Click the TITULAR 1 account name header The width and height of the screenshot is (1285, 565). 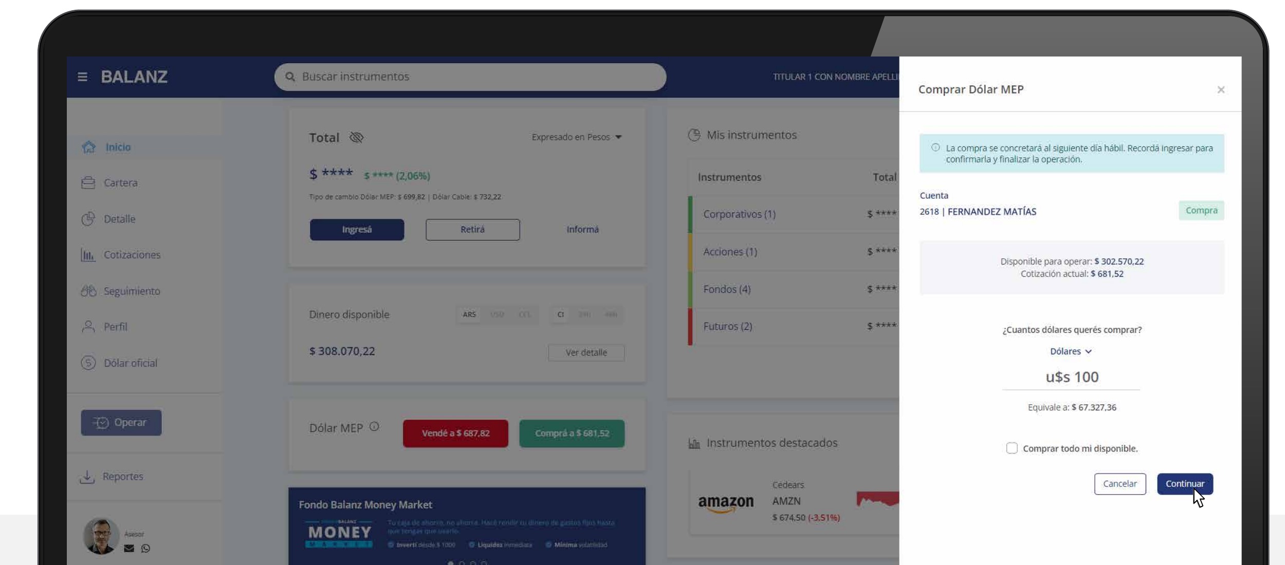point(836,77)
